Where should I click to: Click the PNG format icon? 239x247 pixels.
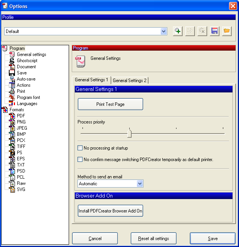(x=12, y=122)
